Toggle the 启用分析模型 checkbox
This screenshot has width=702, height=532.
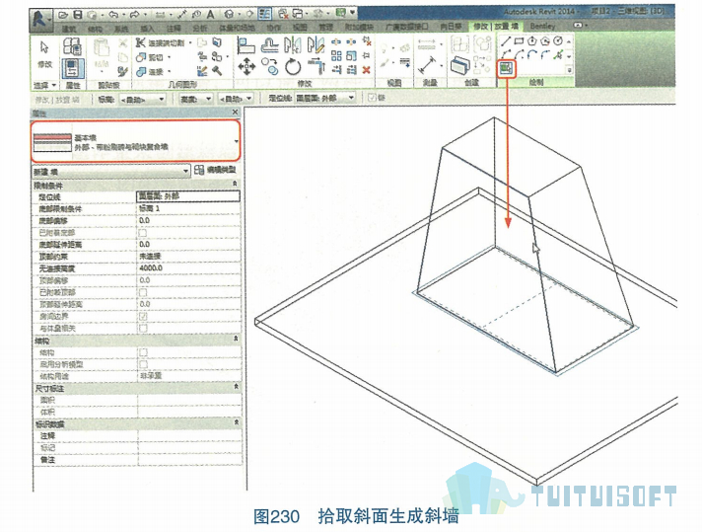pyautogui.click(x=143, y=364)
